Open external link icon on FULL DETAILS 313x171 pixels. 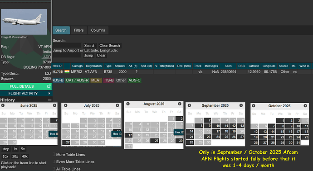click(49, 86)
